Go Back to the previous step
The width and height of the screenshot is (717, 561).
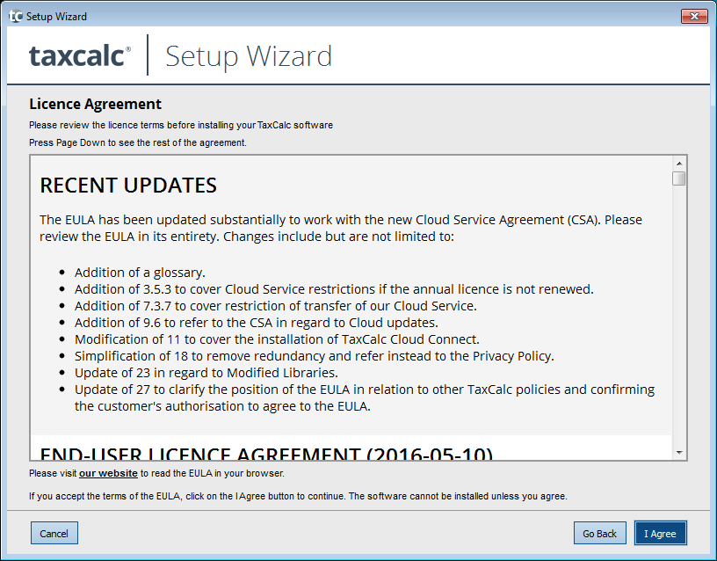tap(600, 533)
